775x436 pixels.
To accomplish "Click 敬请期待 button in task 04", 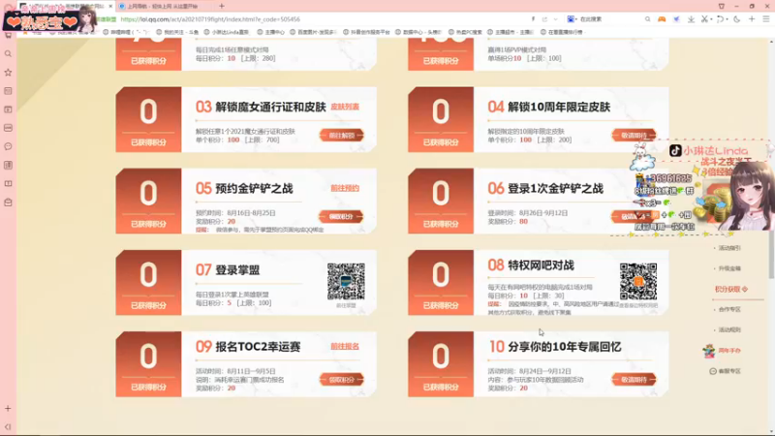I will 634,135.
